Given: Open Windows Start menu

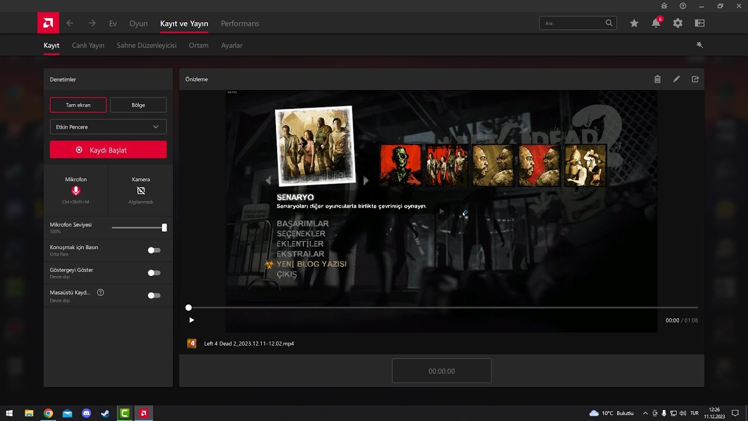Looking at the screenshot, I should coord(9,413).
